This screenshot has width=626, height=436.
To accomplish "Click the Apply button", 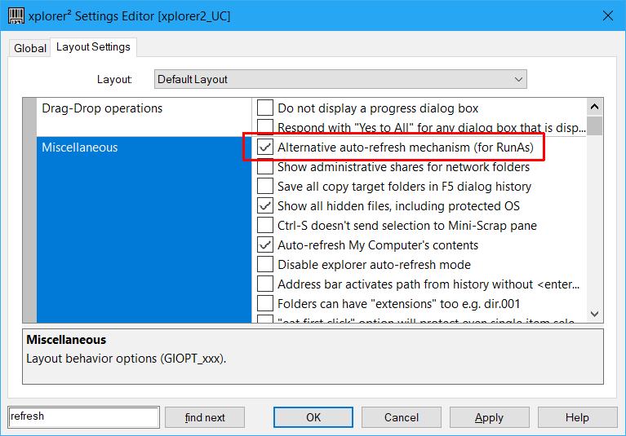I will (x=490, y=417).
